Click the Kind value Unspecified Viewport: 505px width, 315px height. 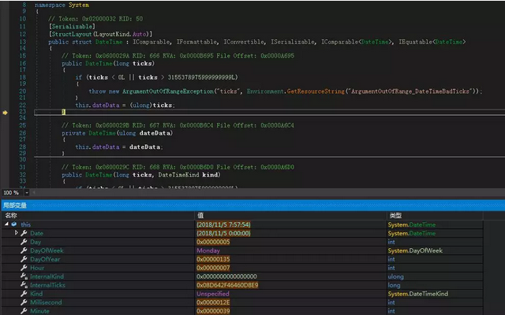pyautogui.click(x=213, y=294)
